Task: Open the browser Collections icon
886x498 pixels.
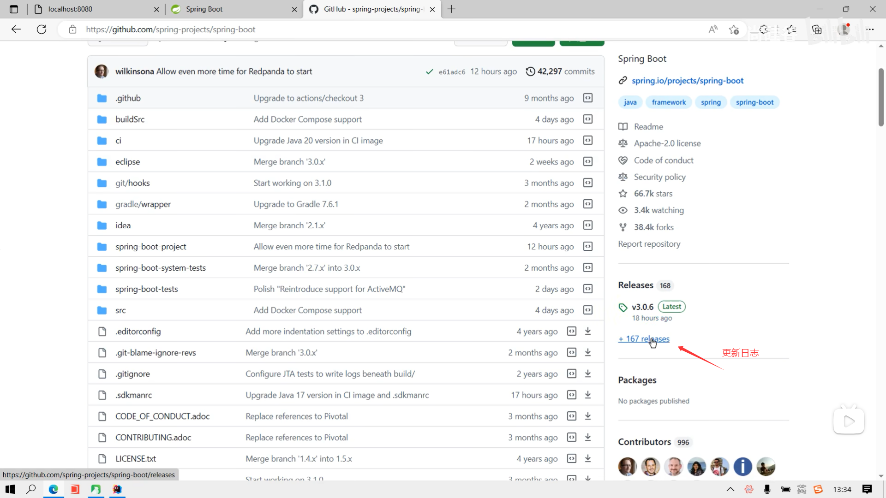Action: pos(817,30)
